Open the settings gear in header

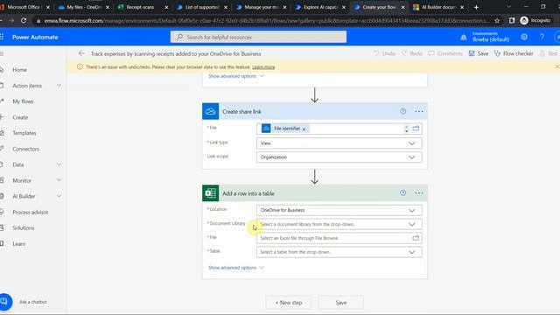pos(524,37)
